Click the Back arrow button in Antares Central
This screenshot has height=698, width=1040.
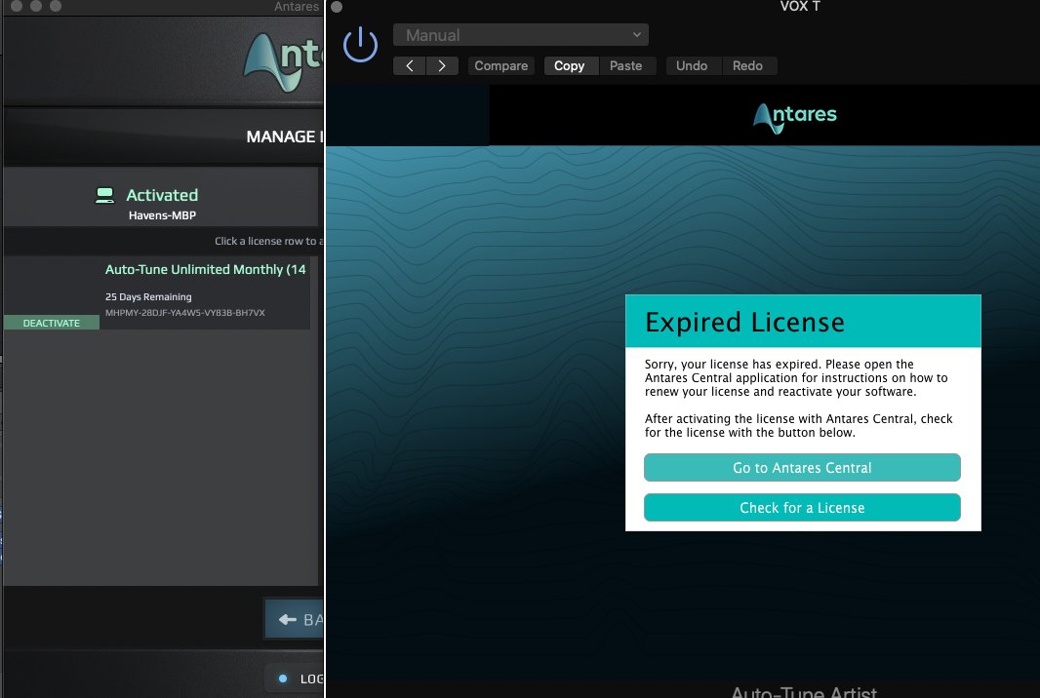click(295, 619)
